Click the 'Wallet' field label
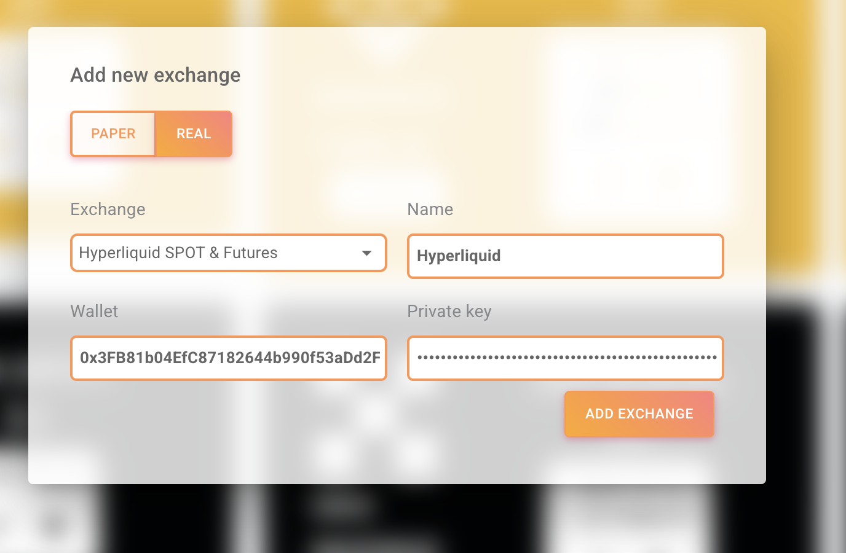This screenshot has width=846, height=553. click(94, 312)
